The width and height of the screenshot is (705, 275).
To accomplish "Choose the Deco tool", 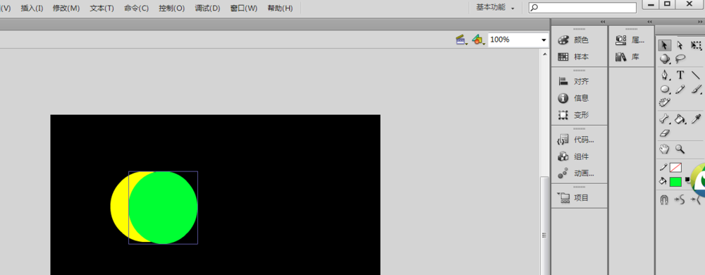I will pyautogui.click(x=665, y=102).
